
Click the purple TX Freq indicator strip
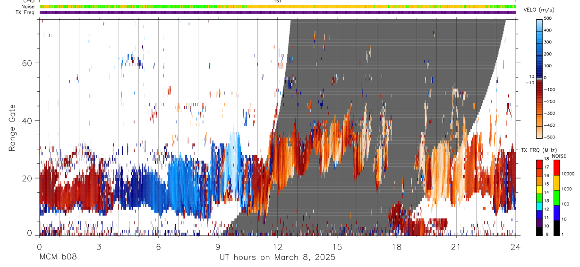[278, 12]
